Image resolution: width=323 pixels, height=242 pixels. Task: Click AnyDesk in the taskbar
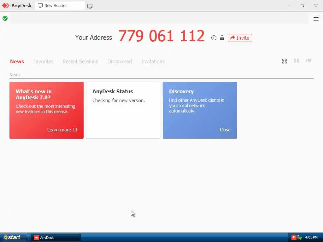click(56, 238)
